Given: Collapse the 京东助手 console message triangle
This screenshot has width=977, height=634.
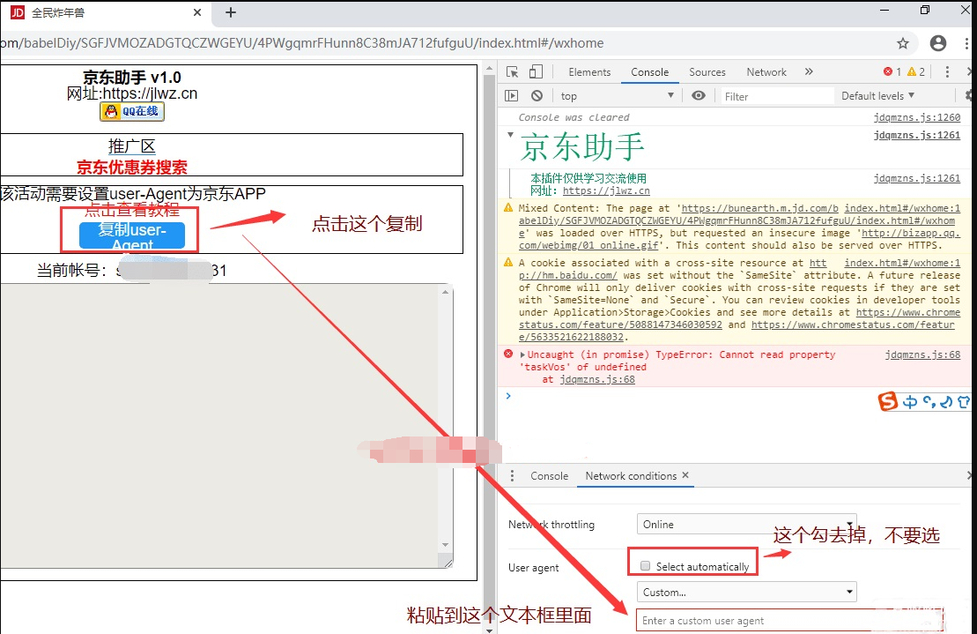Looking at the screenshot, I should coord(510,135).
